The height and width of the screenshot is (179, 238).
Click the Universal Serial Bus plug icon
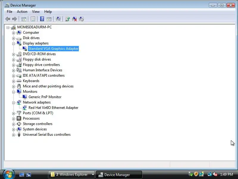[x=19, y=135]
